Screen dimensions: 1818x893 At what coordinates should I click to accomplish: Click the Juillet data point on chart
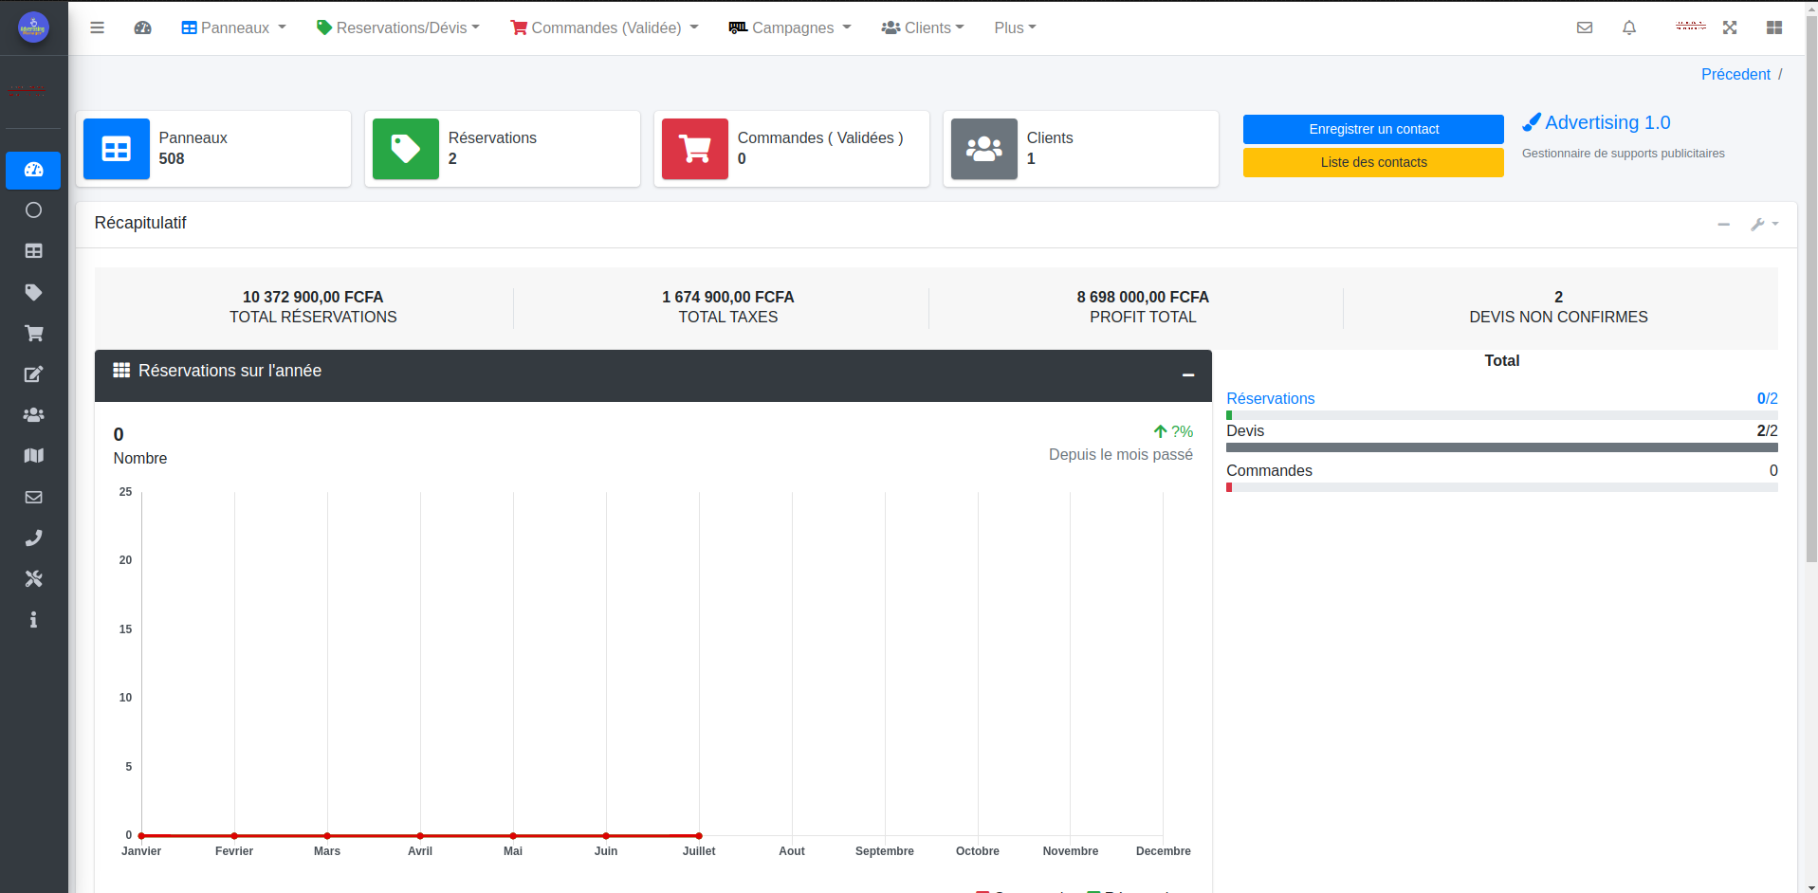pyautogui.click(x=699, y=836)
